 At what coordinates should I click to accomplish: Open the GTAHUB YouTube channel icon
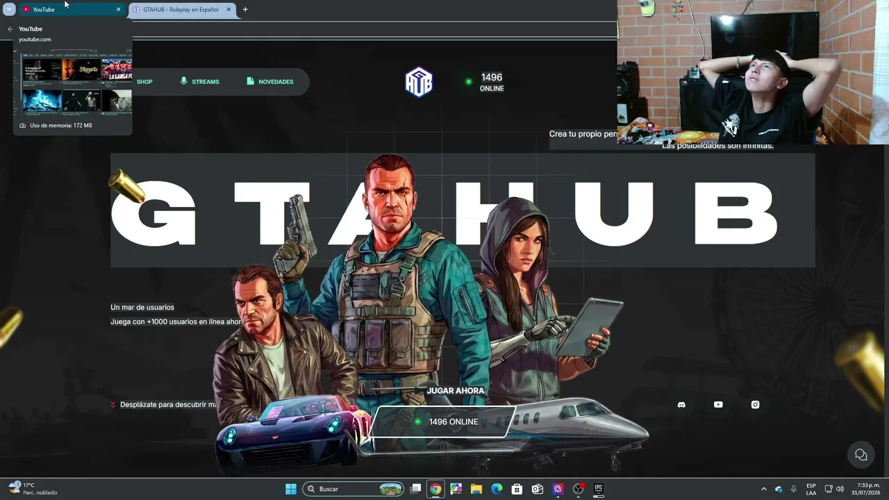[718, 405]
